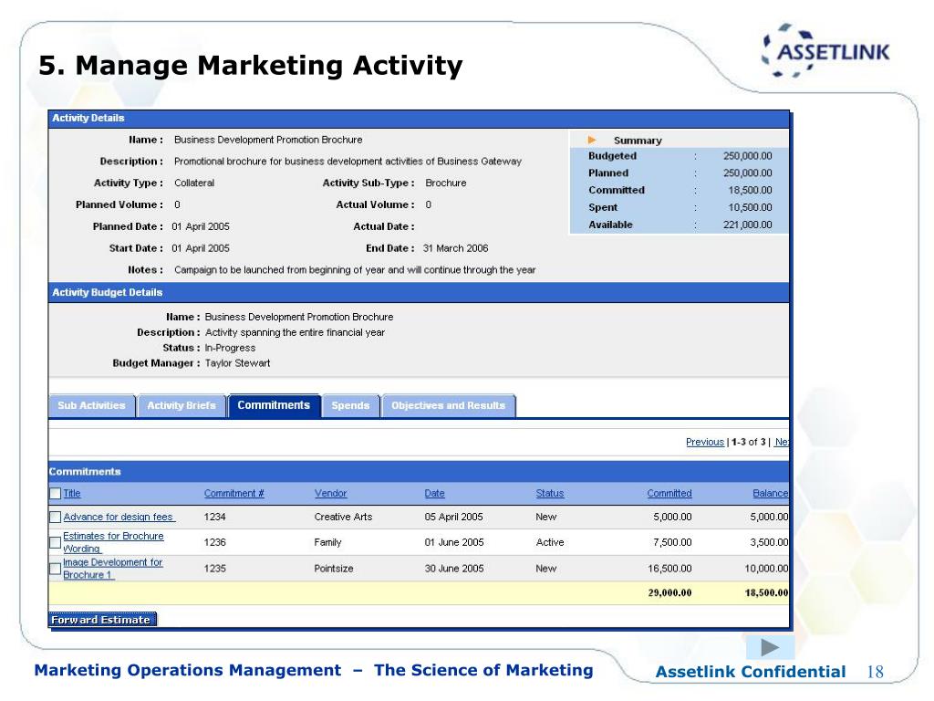This screenshot has width=934, height=701.
Task: Click Activity Sub-Type value Brochure
Action: 445,183
